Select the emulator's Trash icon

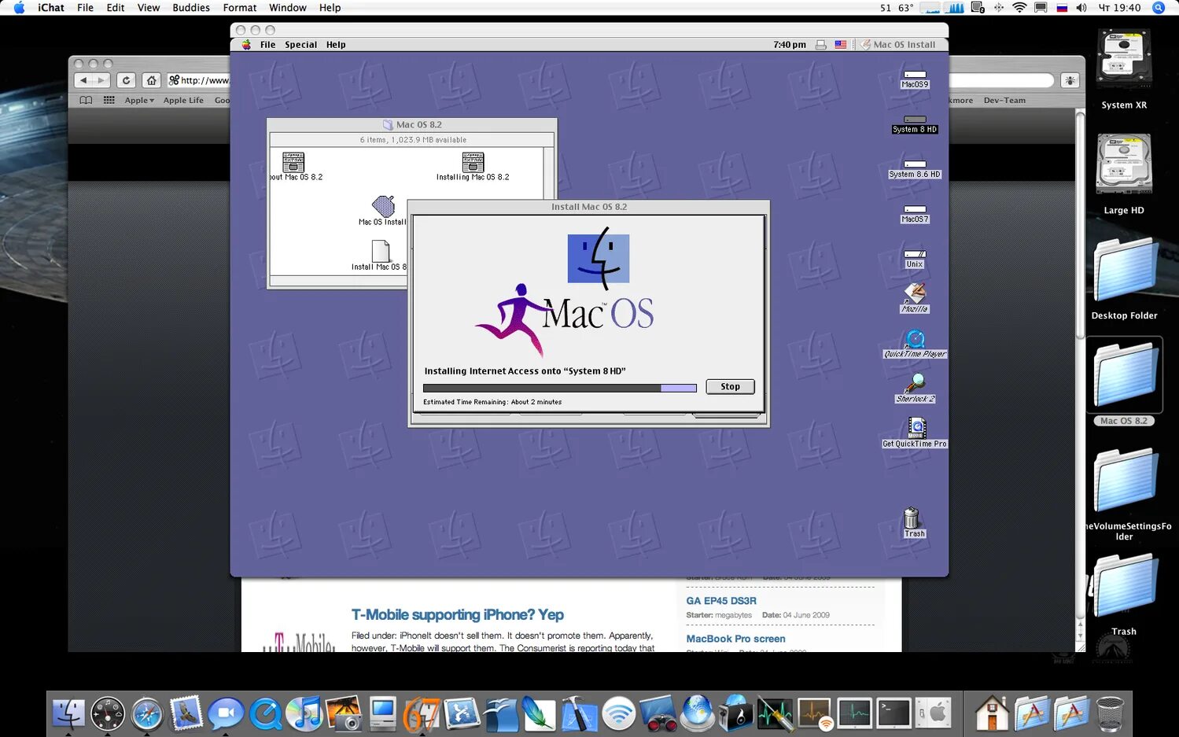pos(914,523)
